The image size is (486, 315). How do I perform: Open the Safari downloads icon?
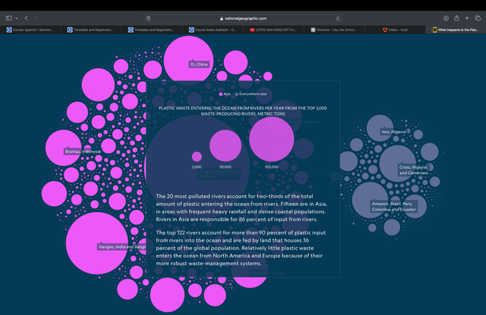(x=446, y=18)
